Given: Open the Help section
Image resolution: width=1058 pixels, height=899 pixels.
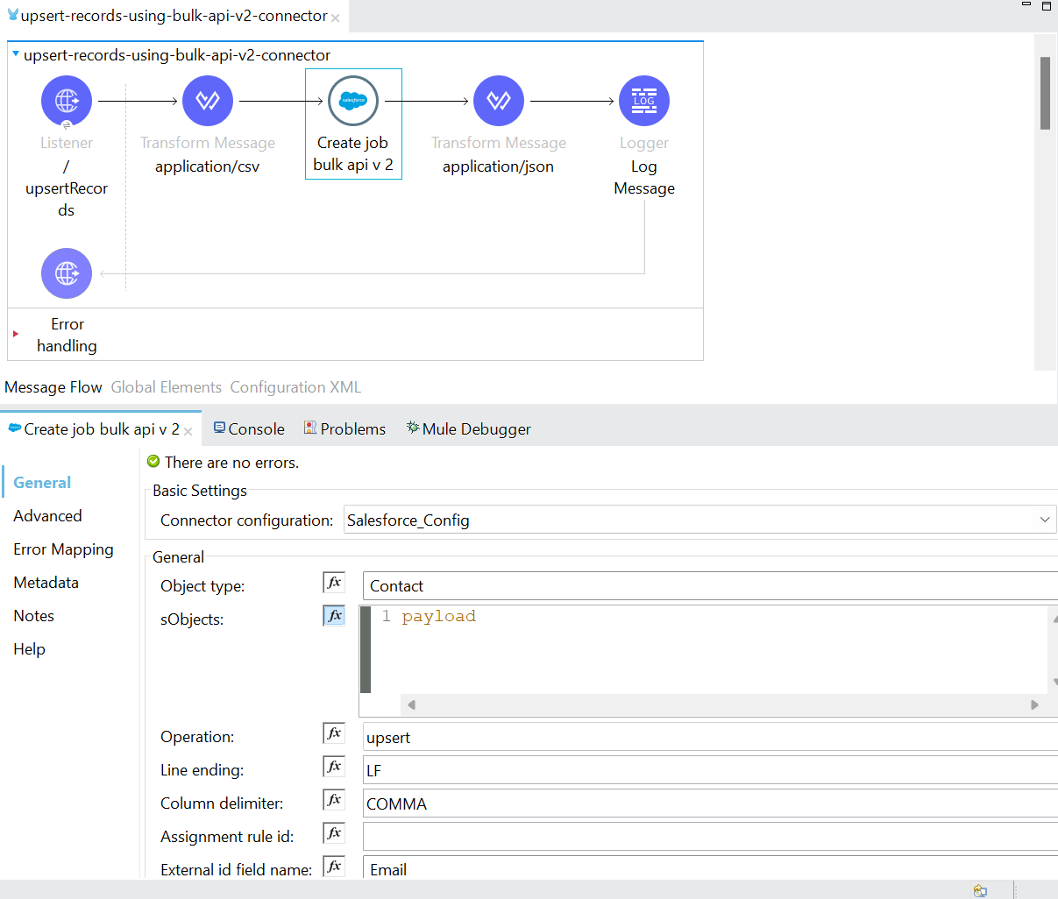Looking at the screenshot, I should pyautogui.click(x=29, y=649).
